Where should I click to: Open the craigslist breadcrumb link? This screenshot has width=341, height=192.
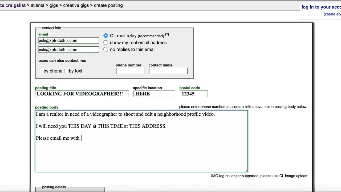pyautogui.click(x=13, y=5)
